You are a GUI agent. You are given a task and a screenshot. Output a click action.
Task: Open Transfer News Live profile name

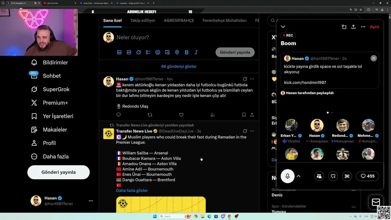pos(134,131)
